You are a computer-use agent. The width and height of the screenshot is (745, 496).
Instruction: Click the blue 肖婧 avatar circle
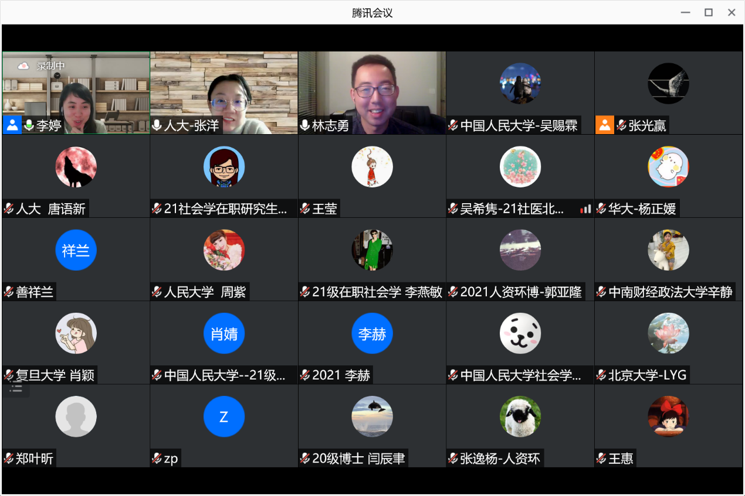(223, 333)
